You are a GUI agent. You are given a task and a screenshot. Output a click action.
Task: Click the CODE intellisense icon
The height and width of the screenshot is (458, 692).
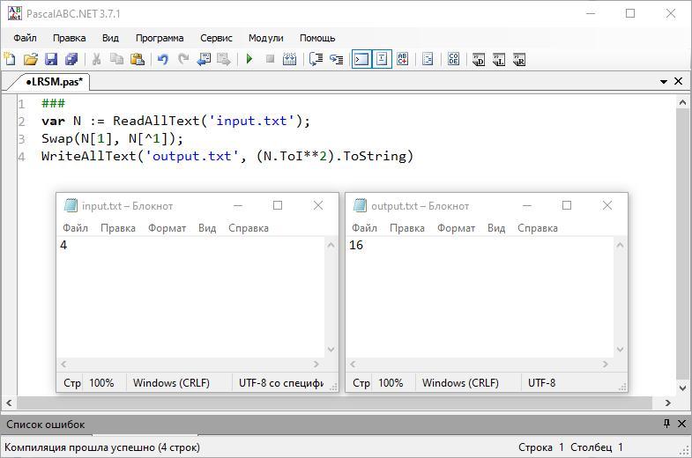coord(453,59)
